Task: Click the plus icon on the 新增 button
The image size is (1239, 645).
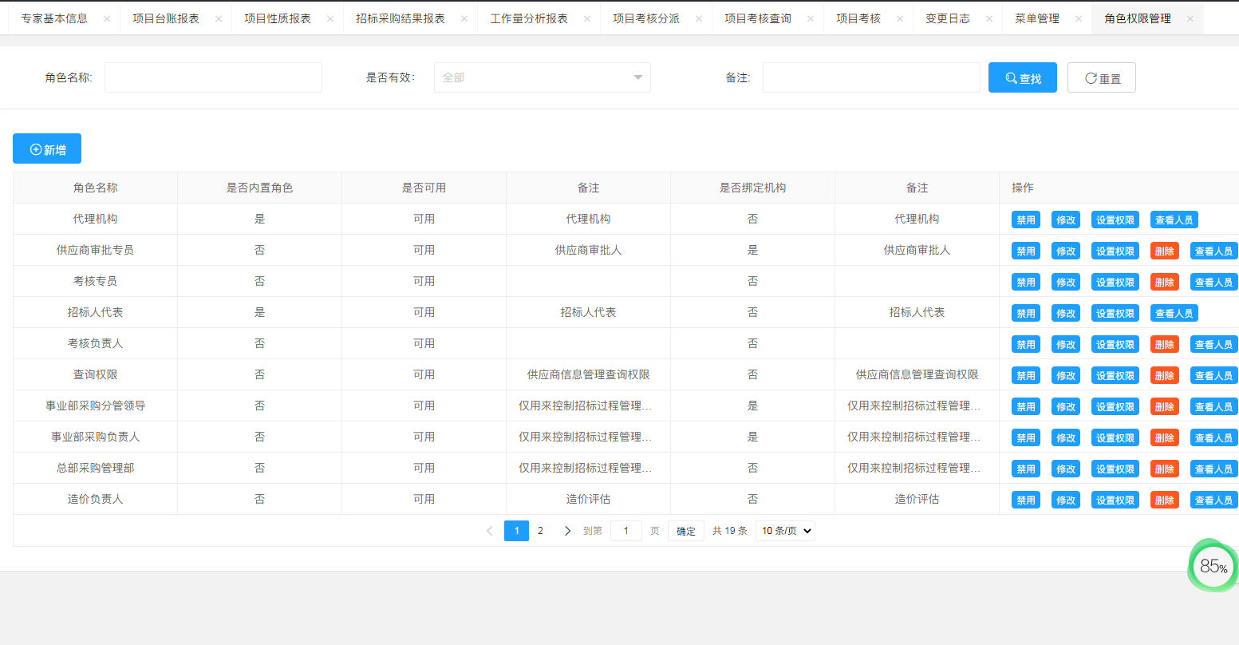Action: [34, 148]
